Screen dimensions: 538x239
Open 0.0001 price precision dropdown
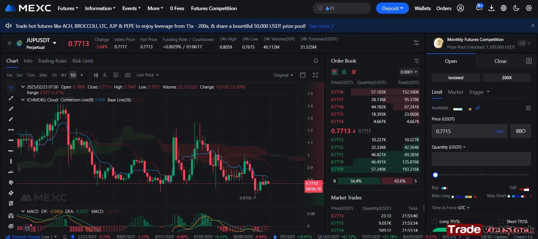(409, 72)
